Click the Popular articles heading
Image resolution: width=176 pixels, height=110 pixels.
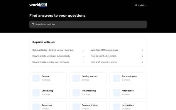pos(43,42)
